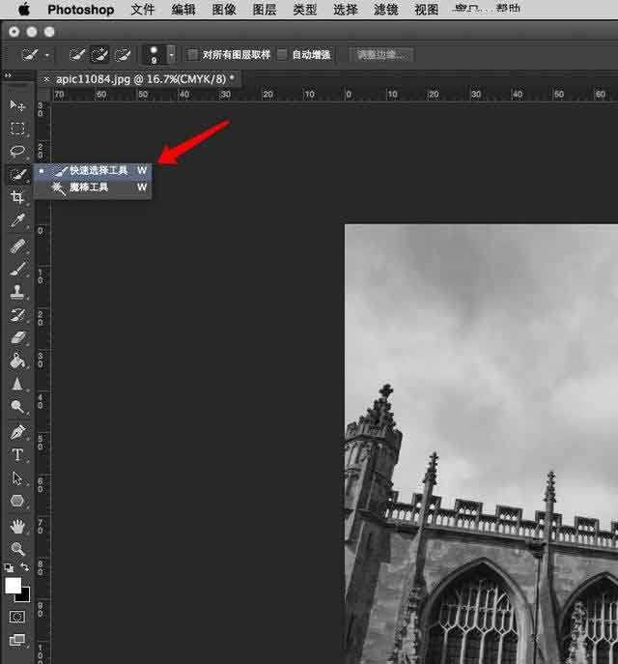Select the Crop tool

tap(16, 197)
